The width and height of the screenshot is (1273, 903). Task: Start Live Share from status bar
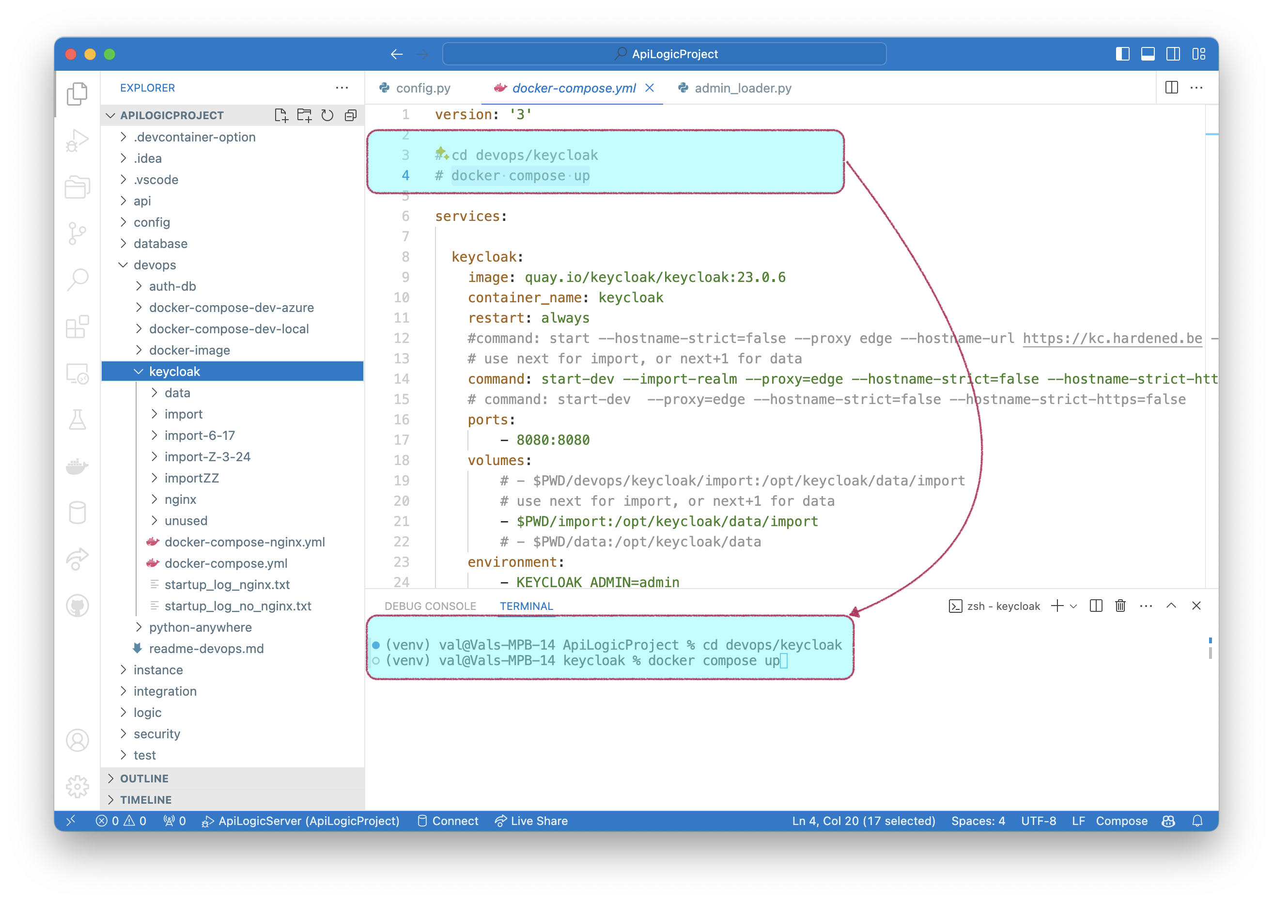(531, 821)
